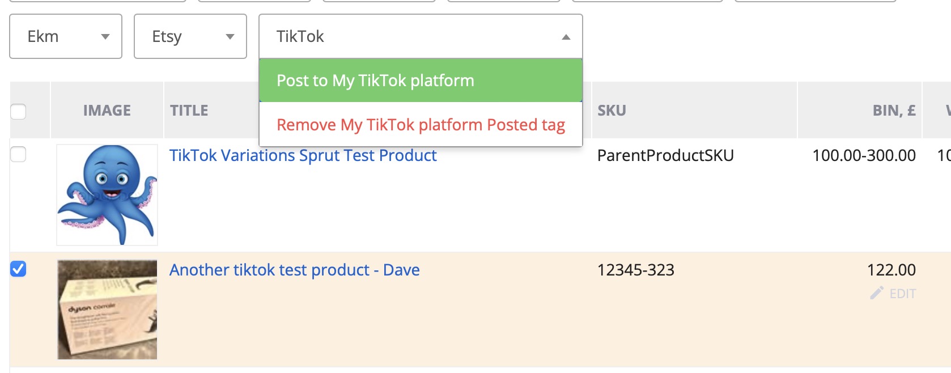
Task: Check the TikTok Variations Sprut product checkbox
Action: click(x=18, y=154)
